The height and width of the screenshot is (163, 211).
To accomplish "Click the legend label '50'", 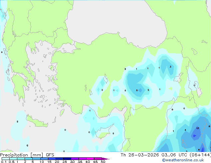I will click(103, 162).
